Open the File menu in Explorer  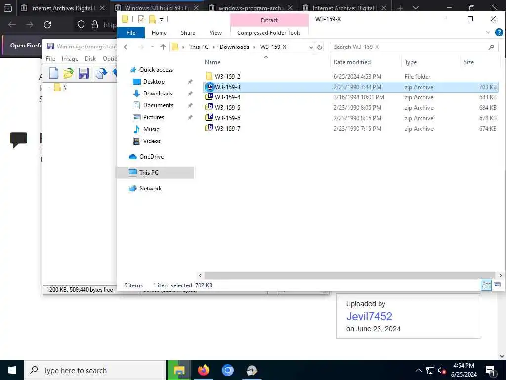(131, 33)
